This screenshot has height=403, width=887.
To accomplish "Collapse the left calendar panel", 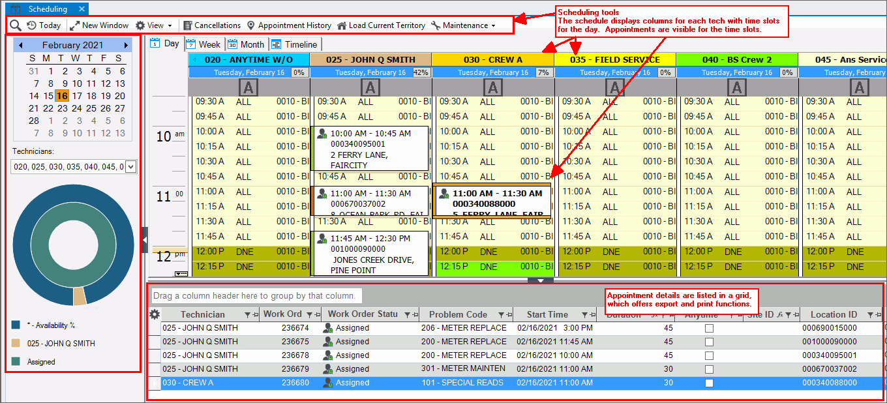I will 145,240.
